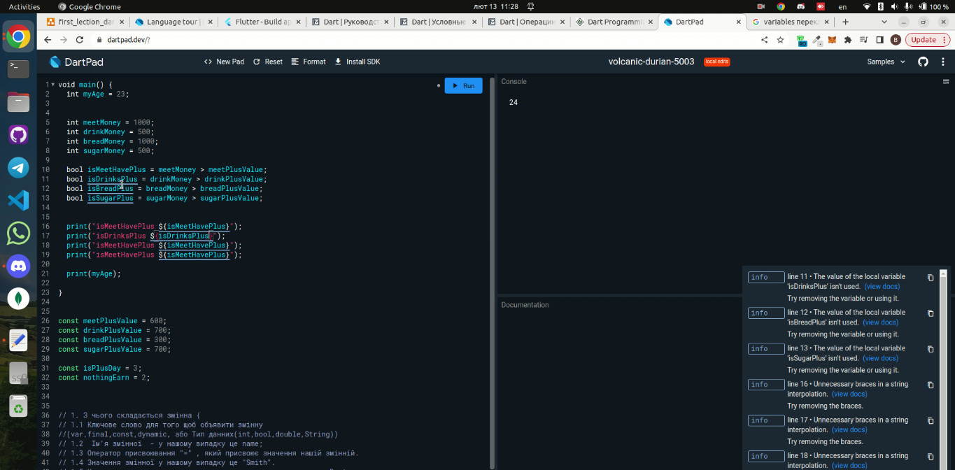
Task: Collapse the main() function fold arrow on line 1
Action: click(x=52, y=85)
